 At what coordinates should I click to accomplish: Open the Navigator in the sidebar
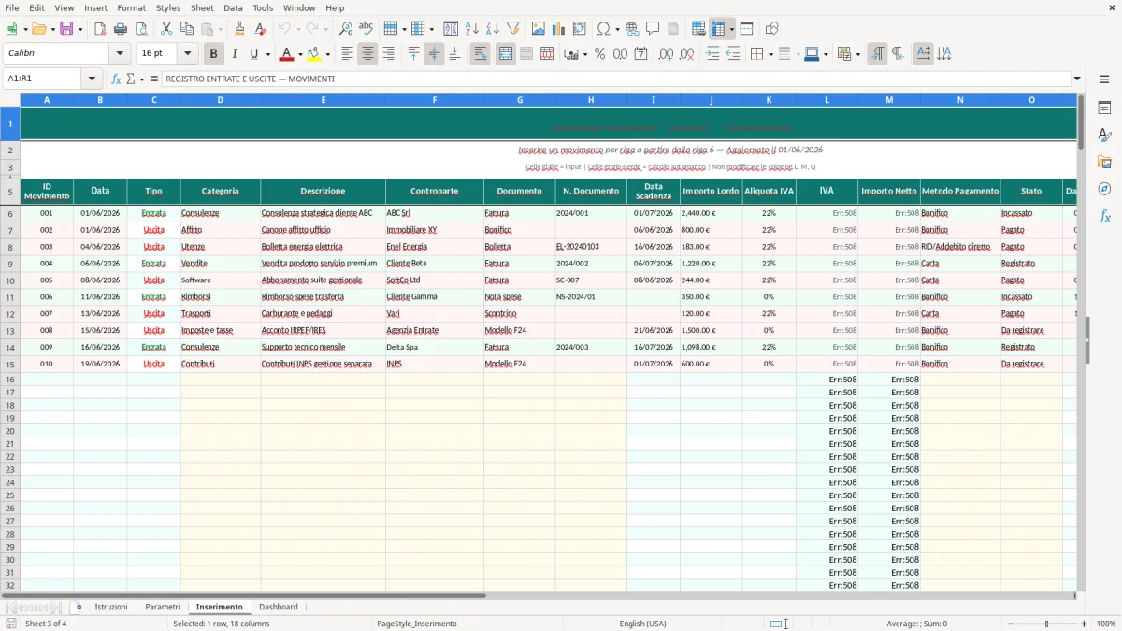(x=1104, y=189)
